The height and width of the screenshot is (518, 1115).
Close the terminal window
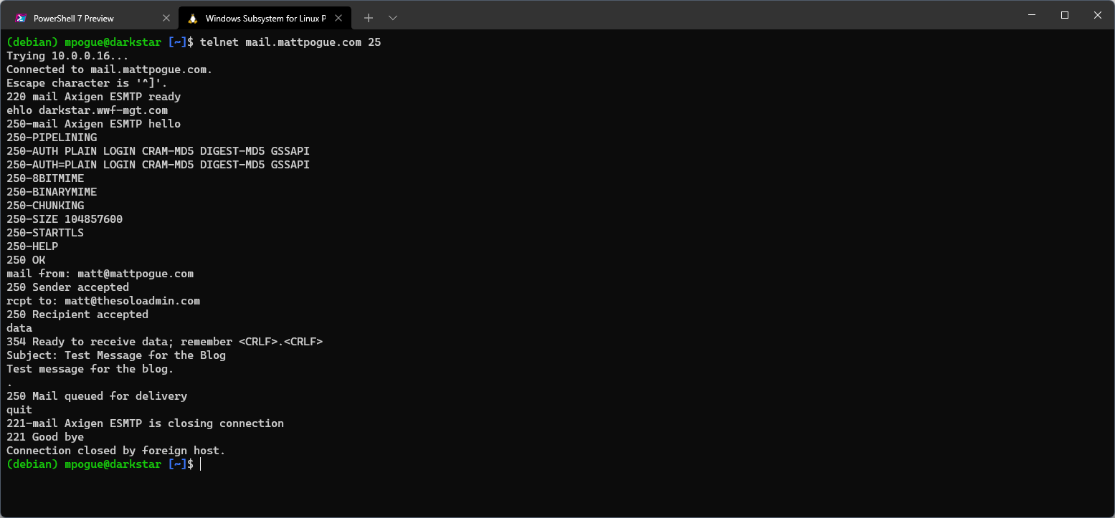1098,15
